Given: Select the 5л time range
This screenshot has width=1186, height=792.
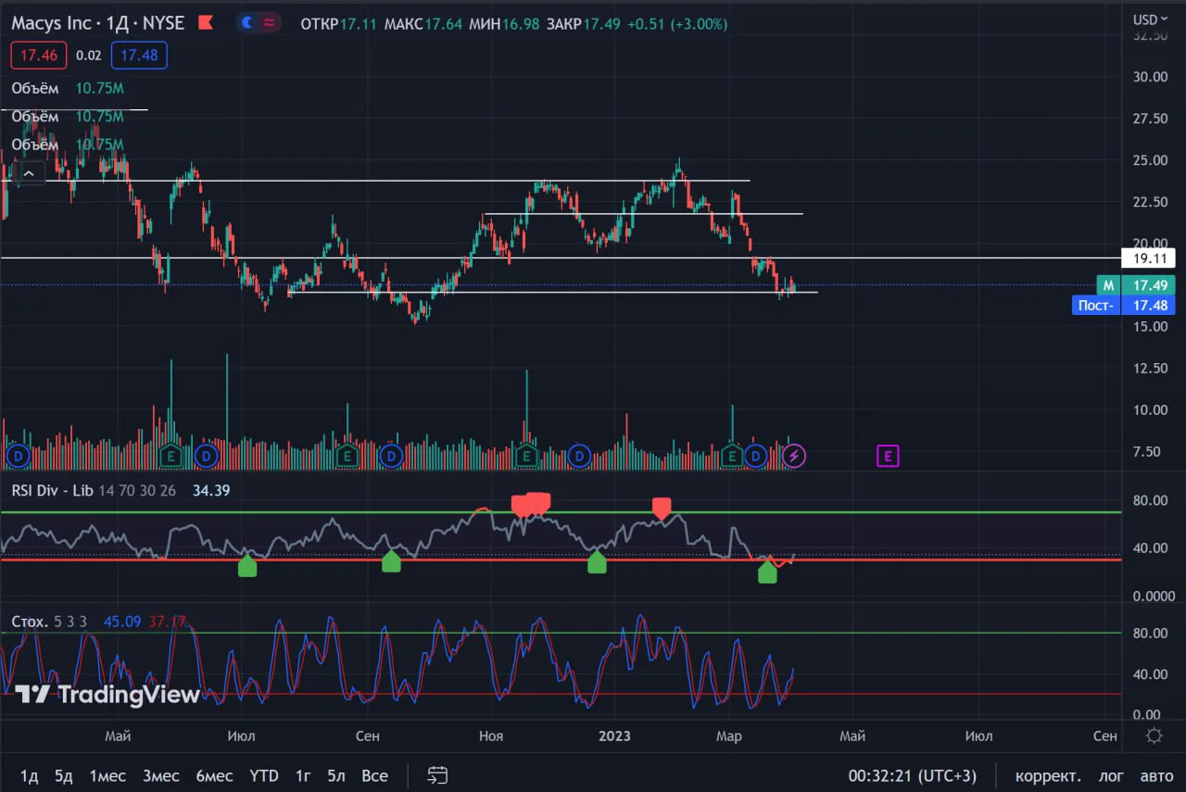Looking at the screenshot, I should pyautogui.click(x=336, y=775).
